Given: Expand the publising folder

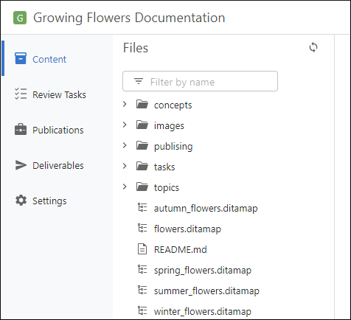Looking at the screenshot, I should click(125, 145).
